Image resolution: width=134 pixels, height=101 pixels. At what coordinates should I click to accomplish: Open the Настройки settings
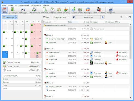click(111, 10)
